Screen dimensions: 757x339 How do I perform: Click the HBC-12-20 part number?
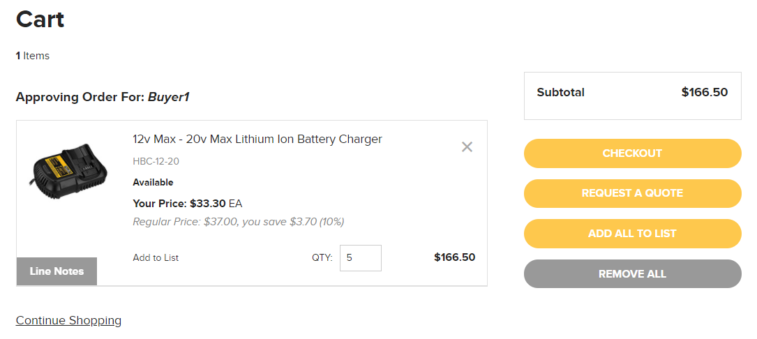point(156,161)
